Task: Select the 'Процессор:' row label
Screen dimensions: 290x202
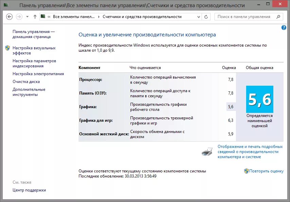Action: click(91, 80)
